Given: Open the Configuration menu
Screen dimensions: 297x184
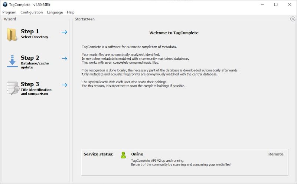Looking at the screenshot, I should 32,12.
